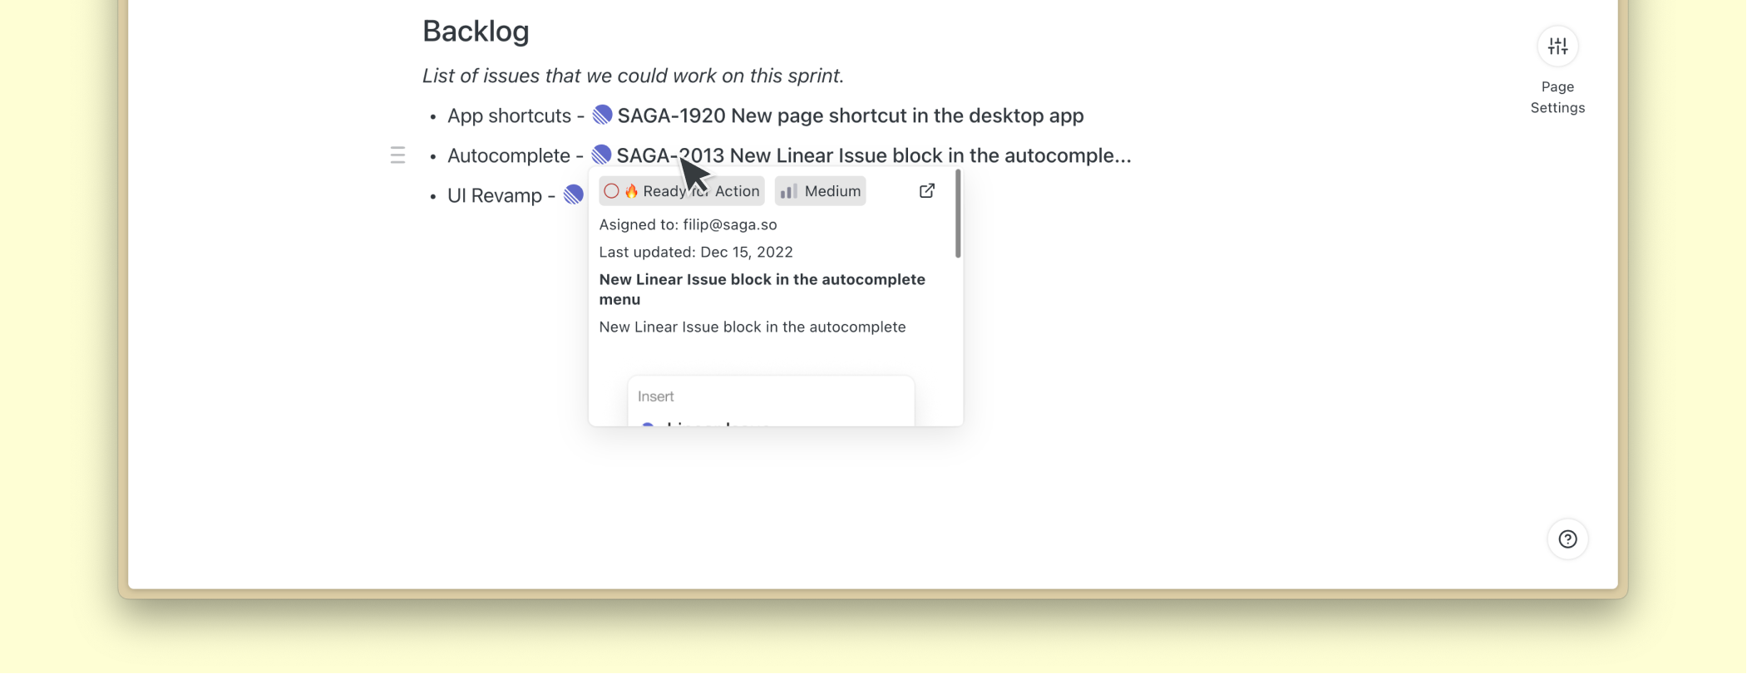Click the Linear icon after UI Revamp
1747x674 pixels.
click(x=574, y=195)
